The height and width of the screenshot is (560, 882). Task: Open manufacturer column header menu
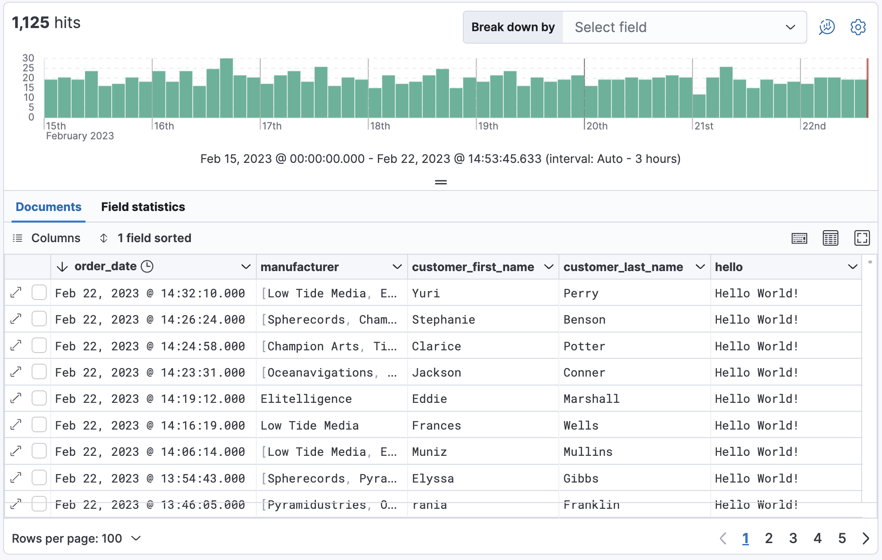[x=397, y=267]
